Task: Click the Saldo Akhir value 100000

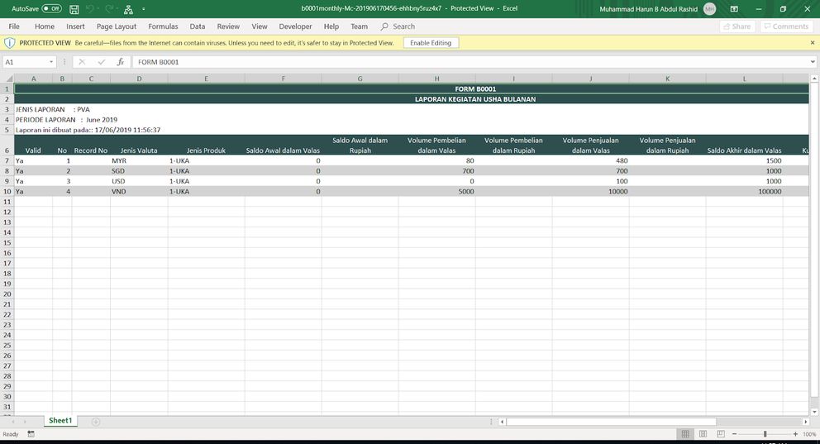Action: point(744,191)
